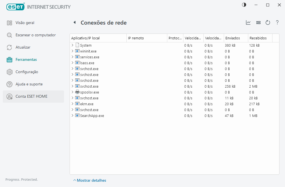Click the back arrow beside Conexões de rede
285x187 pixels.
(75, 23)
